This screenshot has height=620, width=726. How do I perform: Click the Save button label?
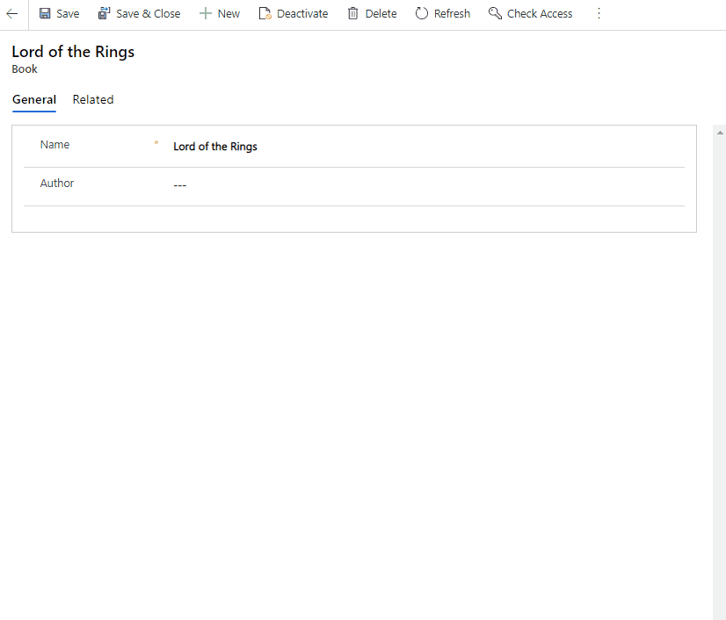(x=68, y=14)
